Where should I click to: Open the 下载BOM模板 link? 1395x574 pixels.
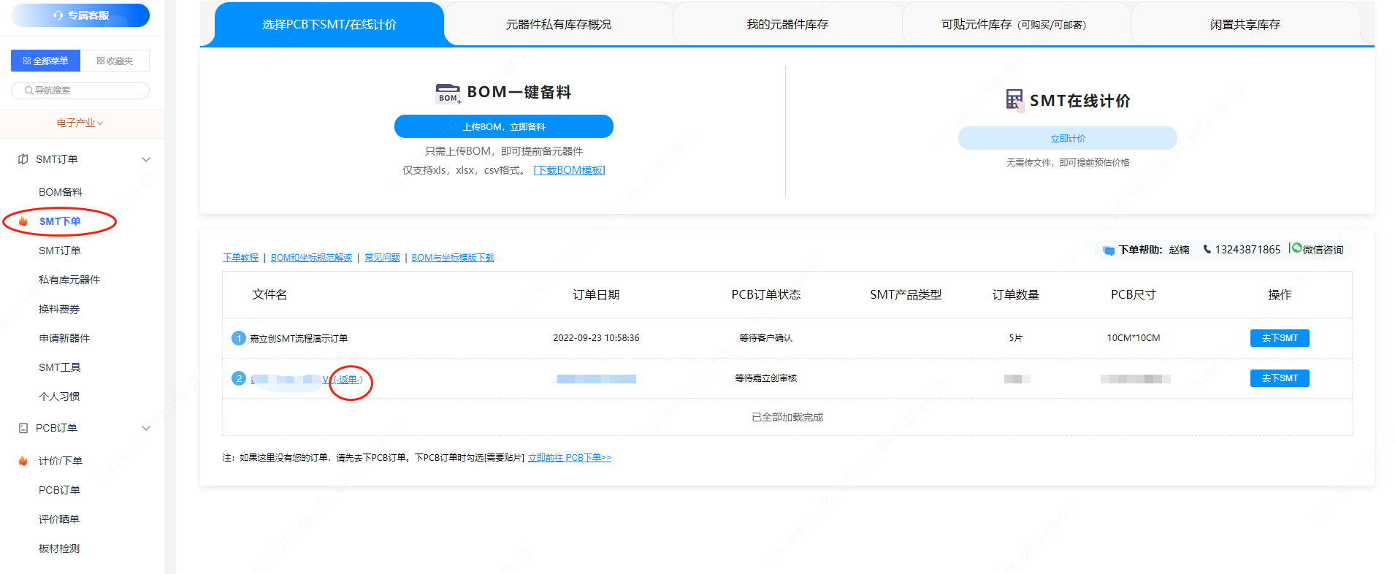pyautogui.click(x=569, y=170)
